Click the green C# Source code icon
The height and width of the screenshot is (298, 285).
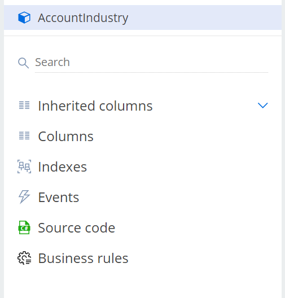24,227
